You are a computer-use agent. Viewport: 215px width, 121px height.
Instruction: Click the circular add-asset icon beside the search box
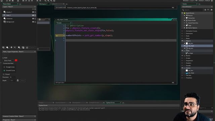pyautogui.click(x=205, y=10)
